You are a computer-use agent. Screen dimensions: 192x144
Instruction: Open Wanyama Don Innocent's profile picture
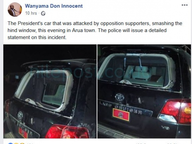coord(15,9)
